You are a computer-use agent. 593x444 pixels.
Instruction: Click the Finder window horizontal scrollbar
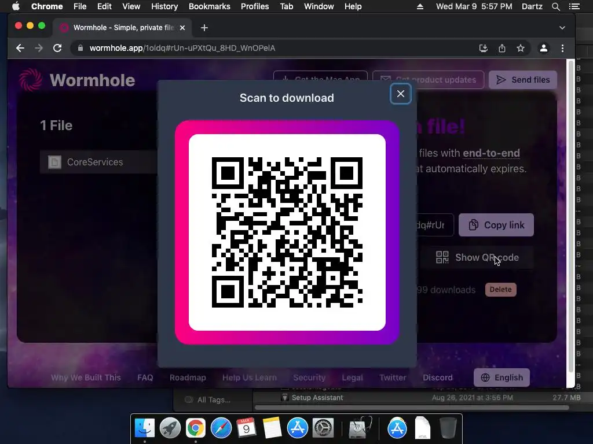click(412, 408)
